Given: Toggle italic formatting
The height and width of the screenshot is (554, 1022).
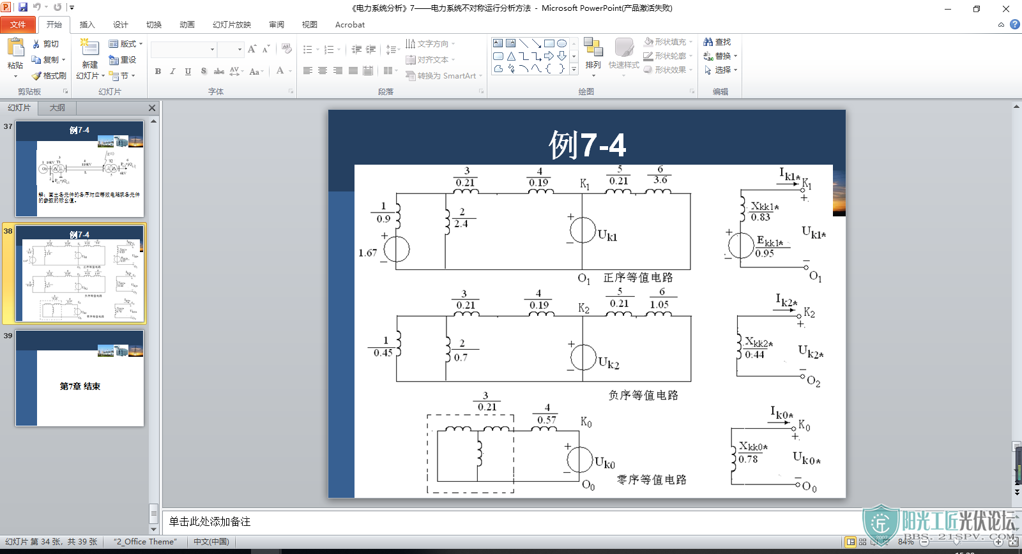Looking at the screenshot, I should pos(172,71).
